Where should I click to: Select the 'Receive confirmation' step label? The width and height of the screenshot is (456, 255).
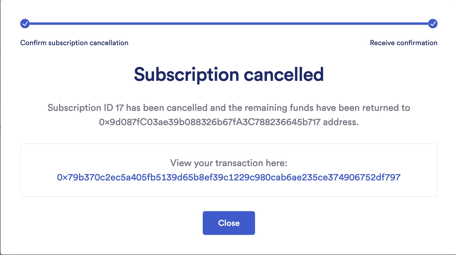coord(403,43)
